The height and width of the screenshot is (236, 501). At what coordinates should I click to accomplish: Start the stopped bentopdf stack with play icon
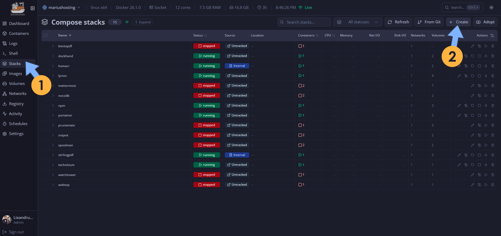tap(486, 46)
